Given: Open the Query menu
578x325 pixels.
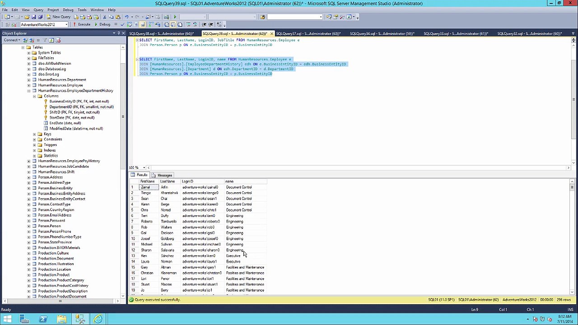Looking at the screenshot, I should coord(38,9).
